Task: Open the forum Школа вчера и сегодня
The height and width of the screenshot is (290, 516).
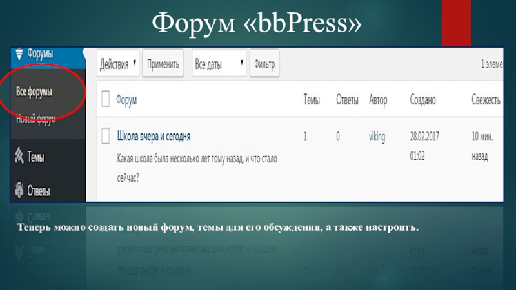Action: [154, 137]
